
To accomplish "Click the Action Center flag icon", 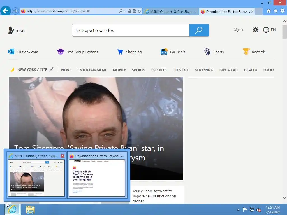I will coord(245,209).
